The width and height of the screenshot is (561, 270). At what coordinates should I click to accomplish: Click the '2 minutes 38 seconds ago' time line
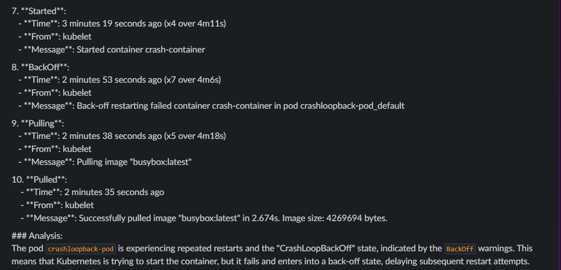pyautogui.click(x=122, y=136)
